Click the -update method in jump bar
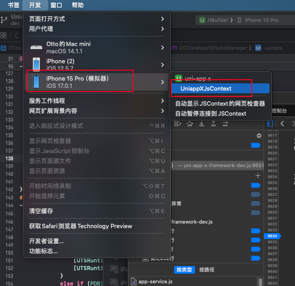Viewport: 295px width, 286px height. pos(273,48)
